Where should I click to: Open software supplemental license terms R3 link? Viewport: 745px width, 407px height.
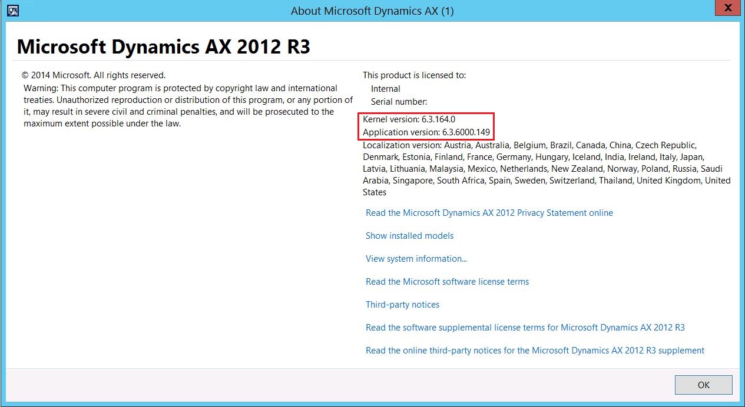click(525, 328)
